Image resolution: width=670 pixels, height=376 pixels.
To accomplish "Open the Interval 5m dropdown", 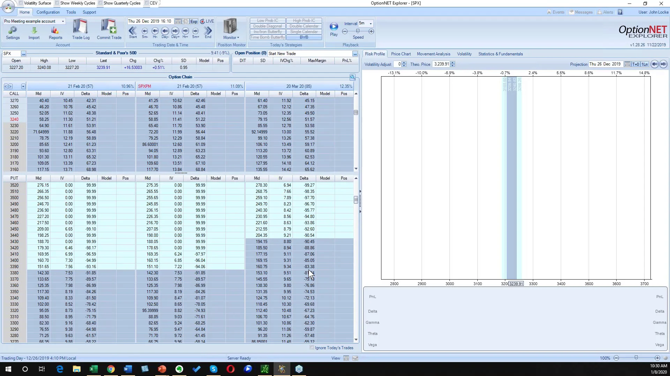I will [x=371, y=24].
